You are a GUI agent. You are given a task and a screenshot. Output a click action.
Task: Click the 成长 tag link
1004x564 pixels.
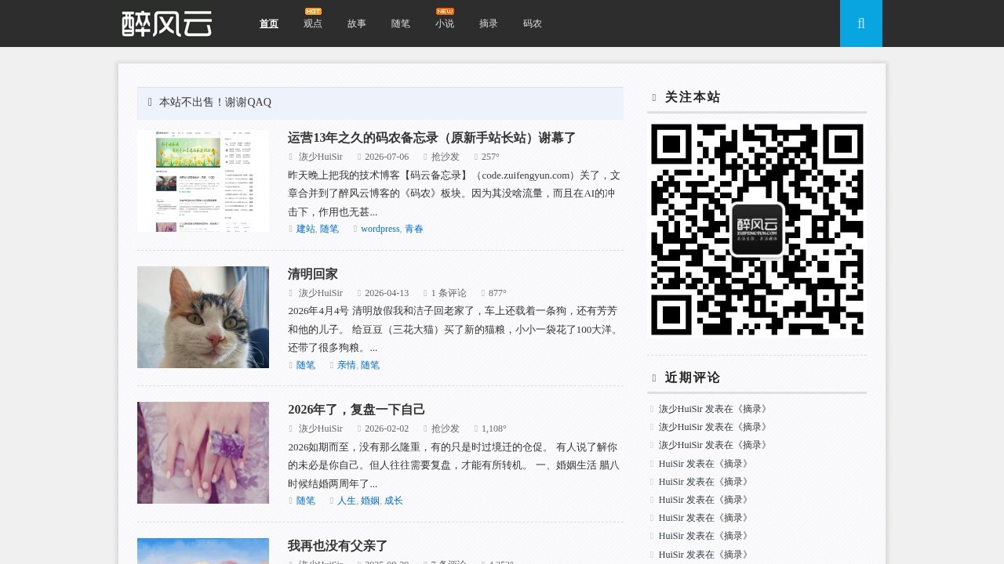click(x=394, y=501)
